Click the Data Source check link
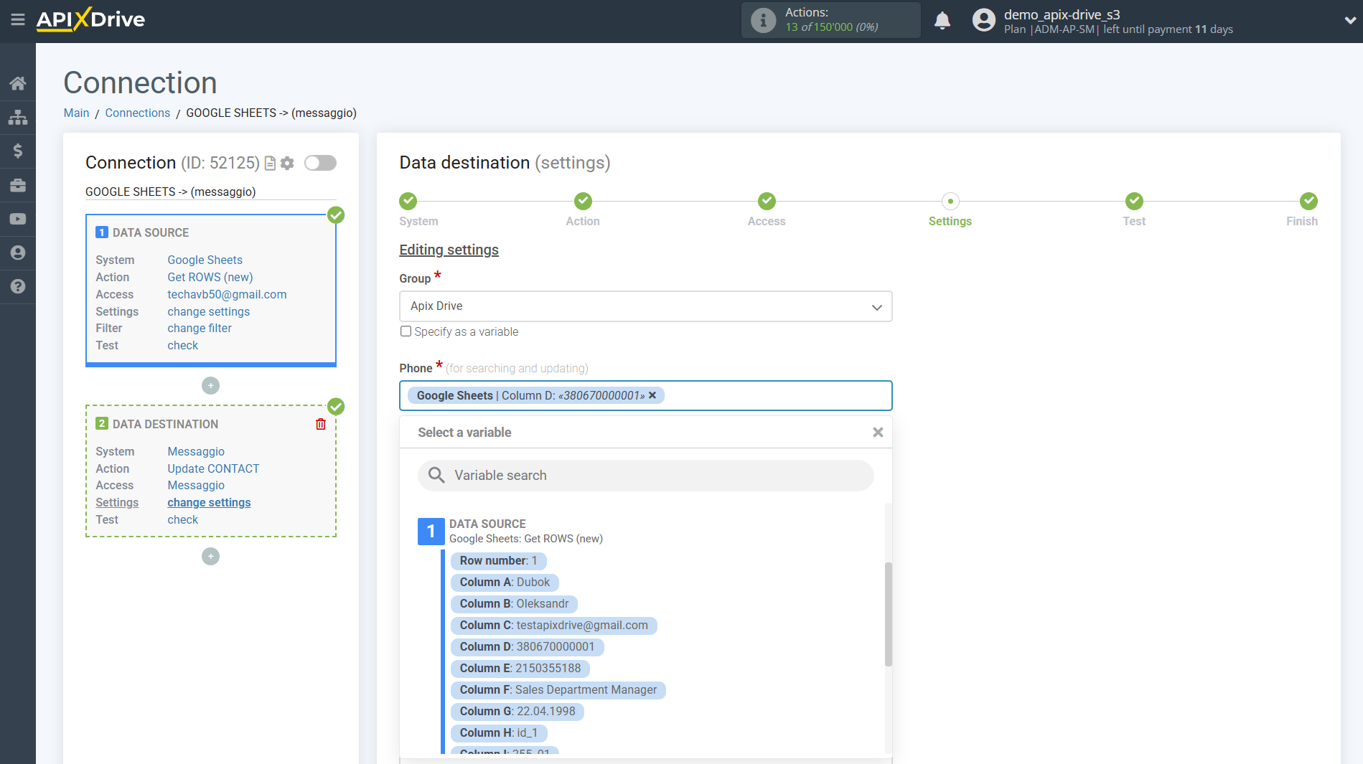Viewport: 1363px width, 764px height. click(183, 345)
